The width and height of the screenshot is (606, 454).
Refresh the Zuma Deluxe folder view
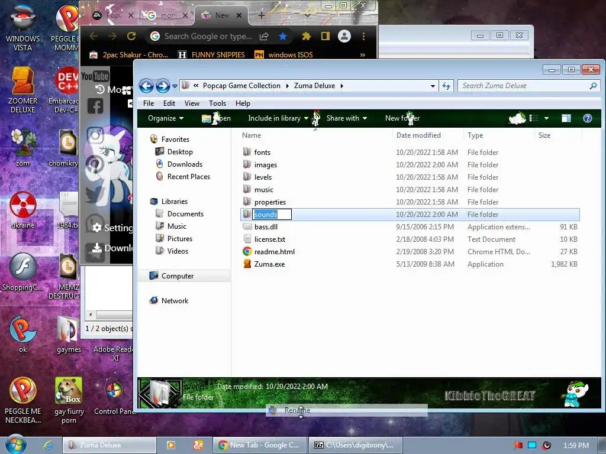coord(446,86)
